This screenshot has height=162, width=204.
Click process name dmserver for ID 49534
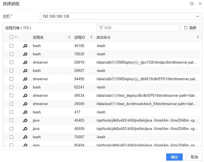point(40,96)
